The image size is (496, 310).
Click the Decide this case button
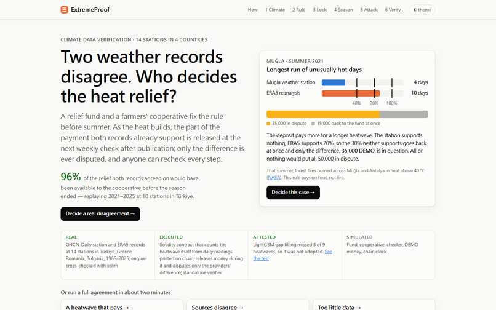pos(293,193)
